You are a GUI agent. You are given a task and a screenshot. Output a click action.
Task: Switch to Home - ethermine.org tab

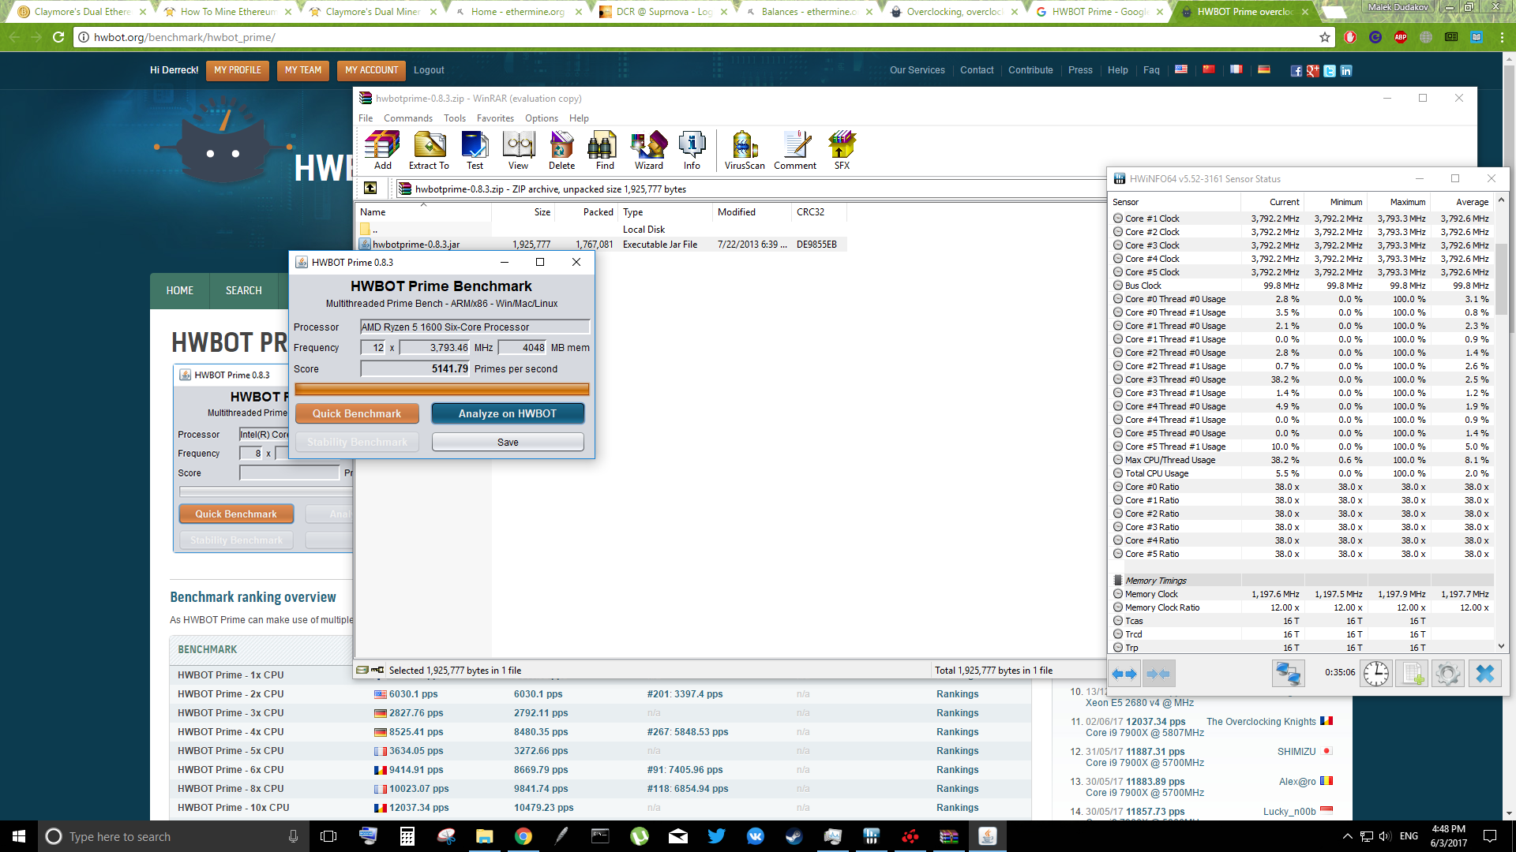(517, 12)
